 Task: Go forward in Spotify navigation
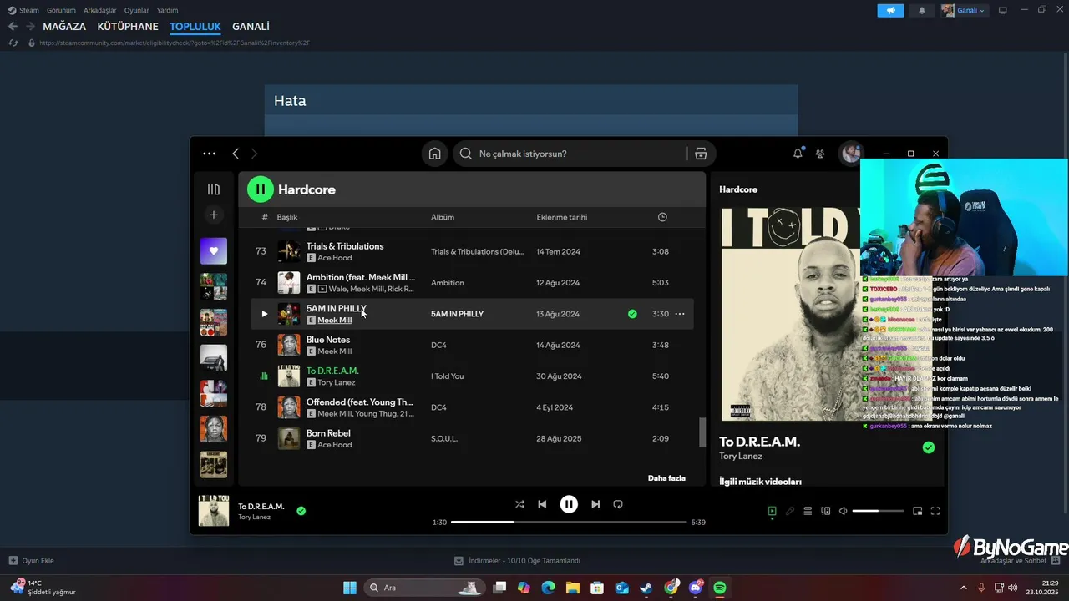(x=254, y=154)
